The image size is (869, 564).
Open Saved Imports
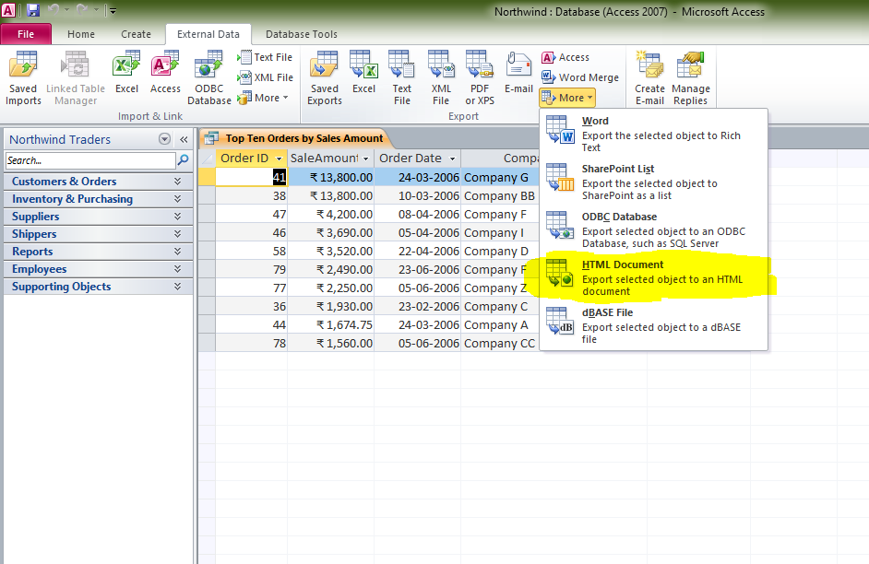(23, 77)
